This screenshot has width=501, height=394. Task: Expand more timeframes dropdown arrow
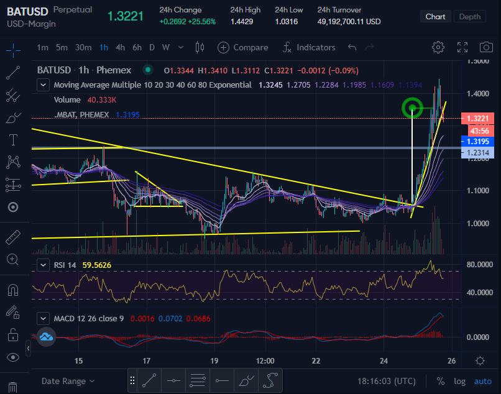coord(181,47)
